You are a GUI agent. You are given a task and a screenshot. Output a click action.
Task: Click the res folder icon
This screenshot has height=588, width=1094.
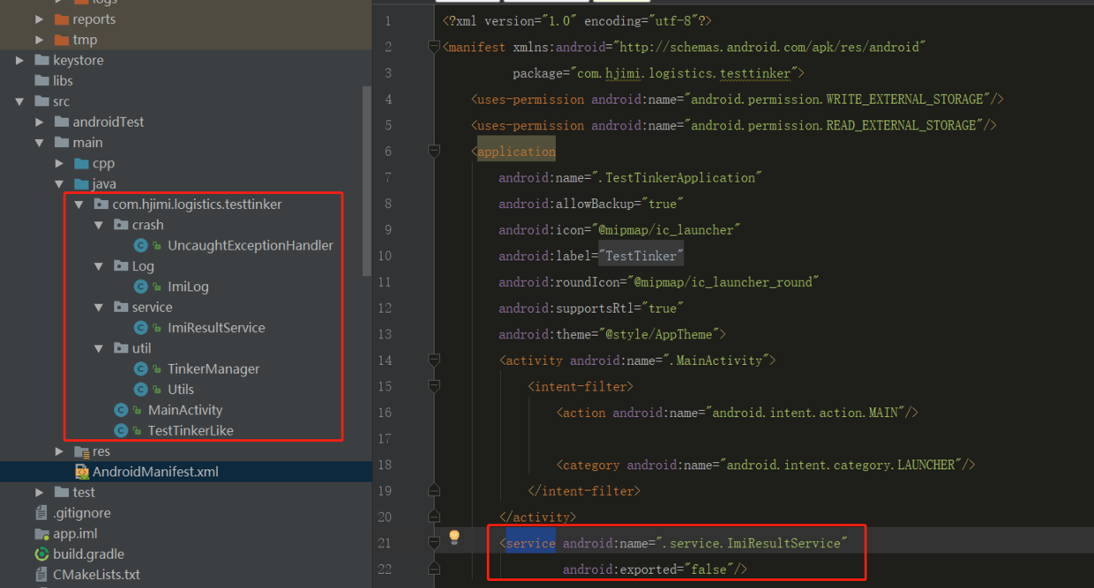82,451
